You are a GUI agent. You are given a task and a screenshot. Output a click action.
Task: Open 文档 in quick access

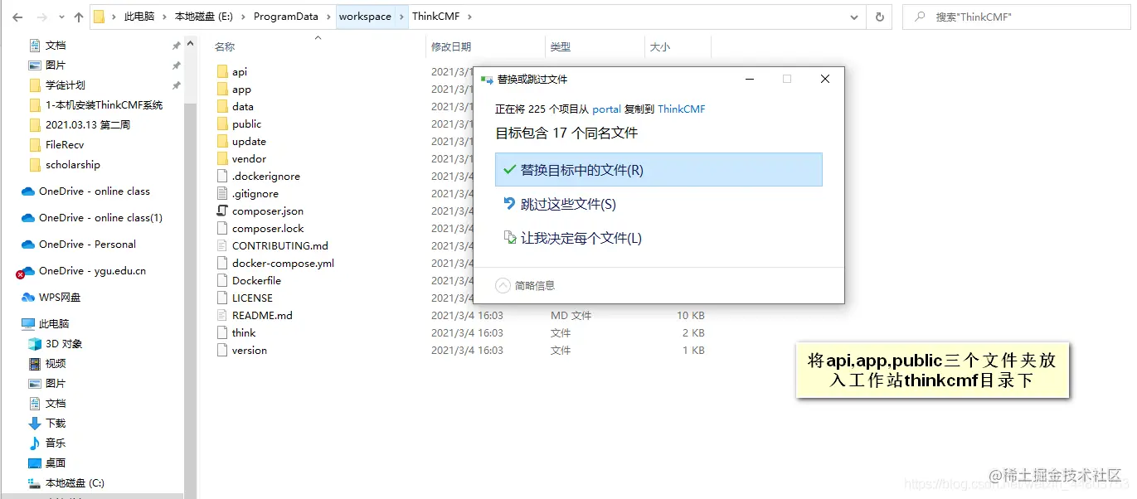coord(56,46)
